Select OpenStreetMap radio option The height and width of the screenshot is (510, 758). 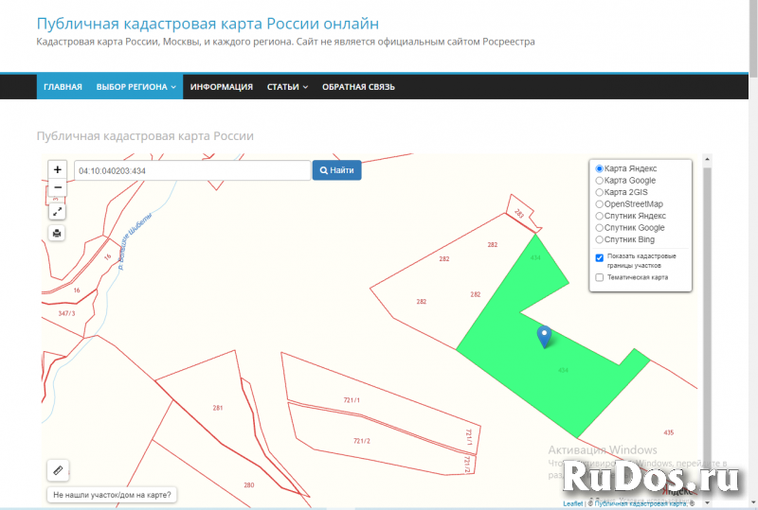click(x=600, y=203)
